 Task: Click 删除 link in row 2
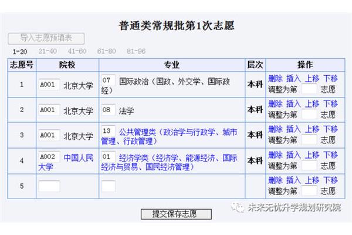[276, 103]
